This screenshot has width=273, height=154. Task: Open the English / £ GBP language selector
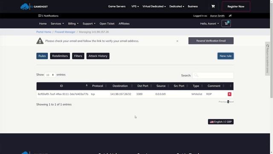pyautogui.click(x=221, y=121)
